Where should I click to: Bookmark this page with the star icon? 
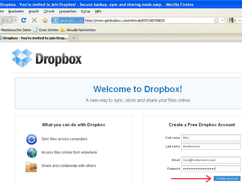point(216,20)
